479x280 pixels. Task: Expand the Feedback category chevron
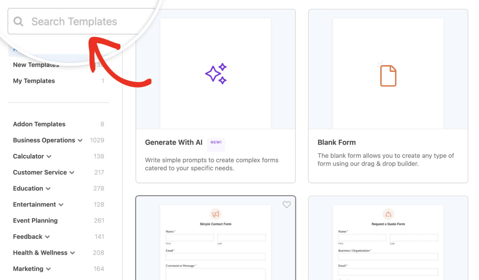(47, 237)
